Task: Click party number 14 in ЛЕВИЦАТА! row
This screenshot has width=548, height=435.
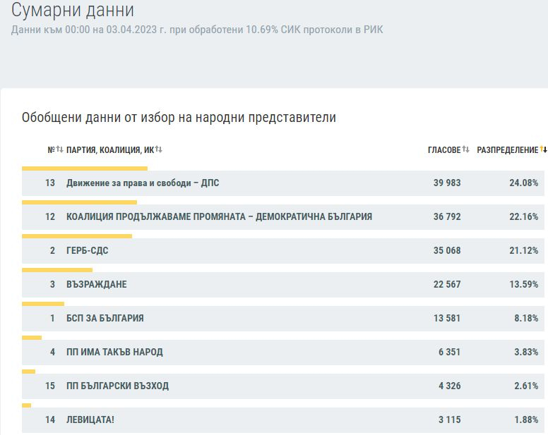Action: click(x=50, y=419)
